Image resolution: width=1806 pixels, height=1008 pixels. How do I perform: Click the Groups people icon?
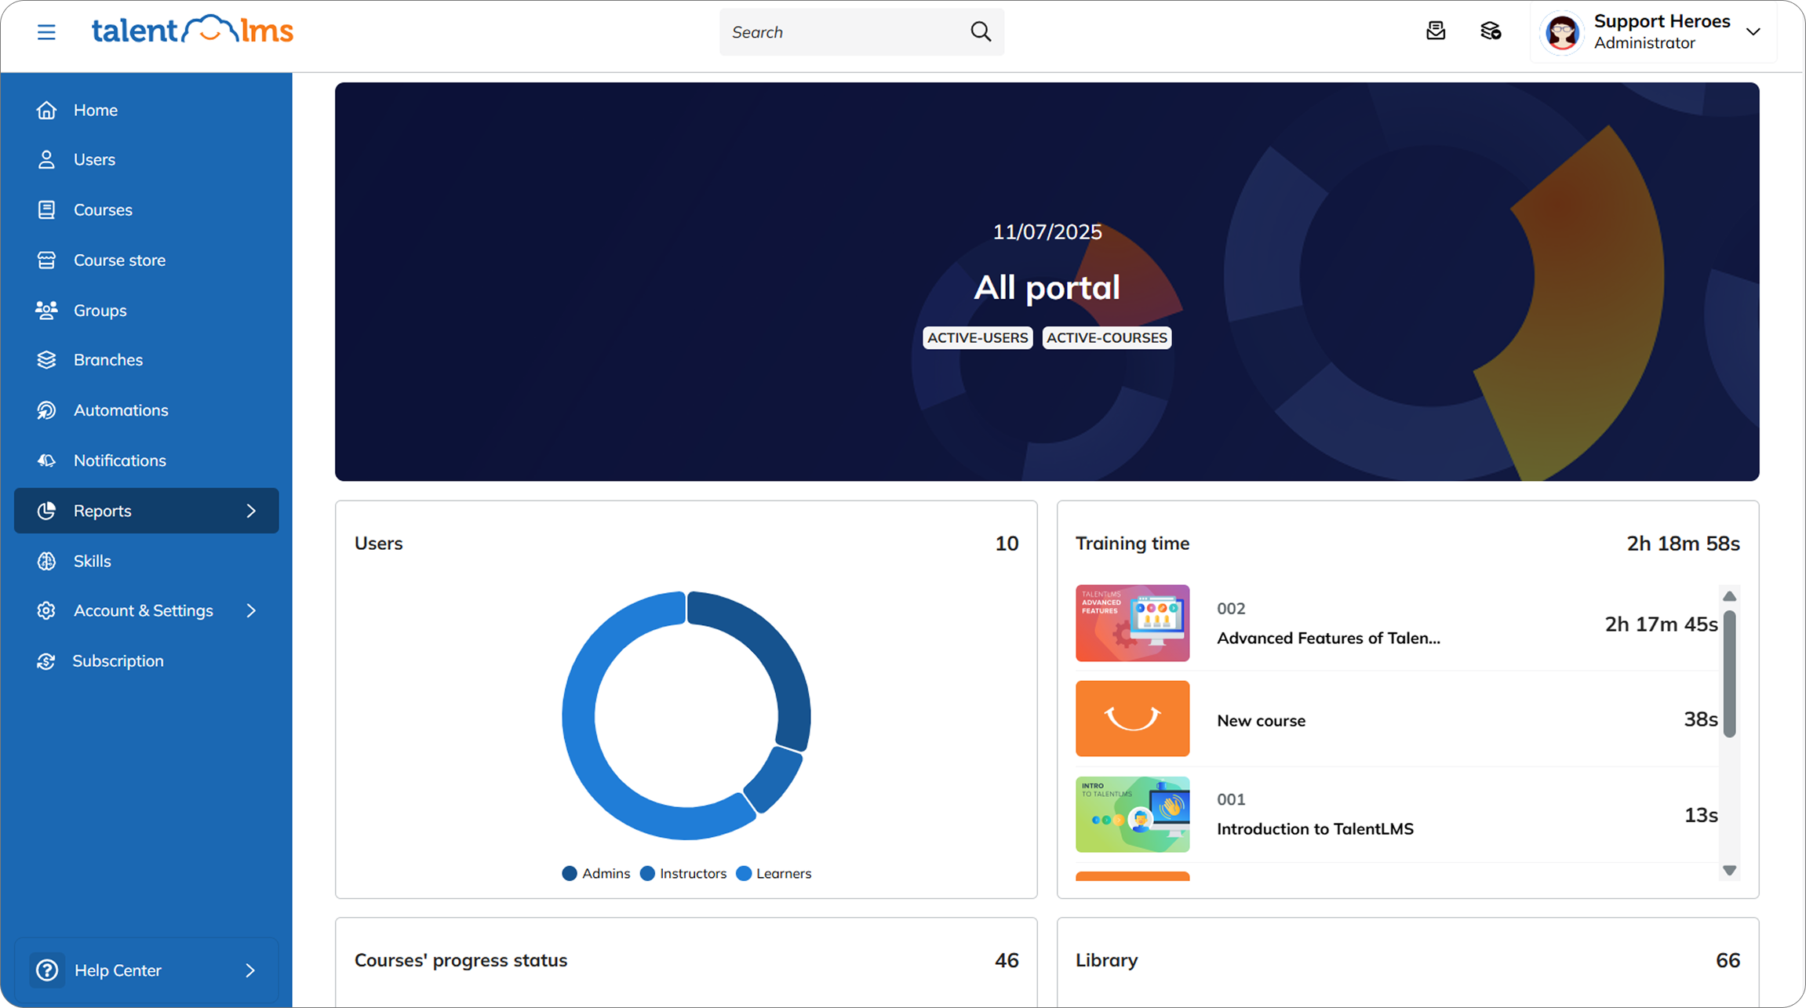click(x=46, y=310)
